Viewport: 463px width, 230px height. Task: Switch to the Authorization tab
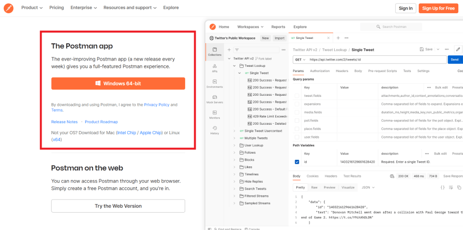(x=320, y=71)
